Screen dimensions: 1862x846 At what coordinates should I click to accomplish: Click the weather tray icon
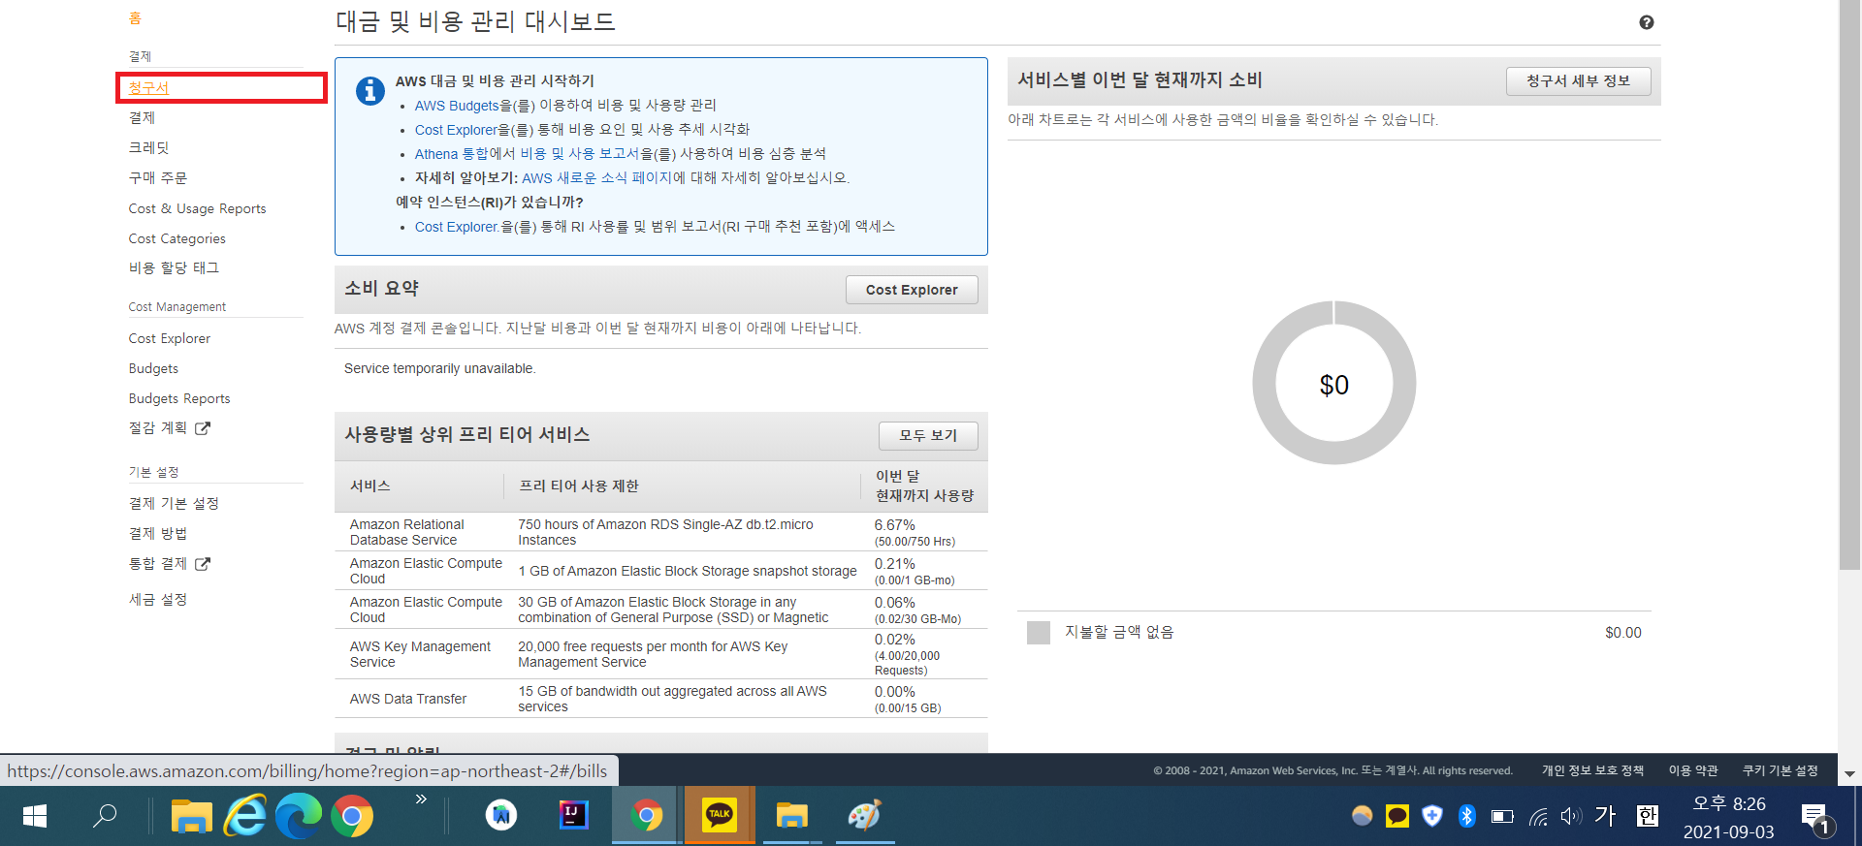point(1363,816)
